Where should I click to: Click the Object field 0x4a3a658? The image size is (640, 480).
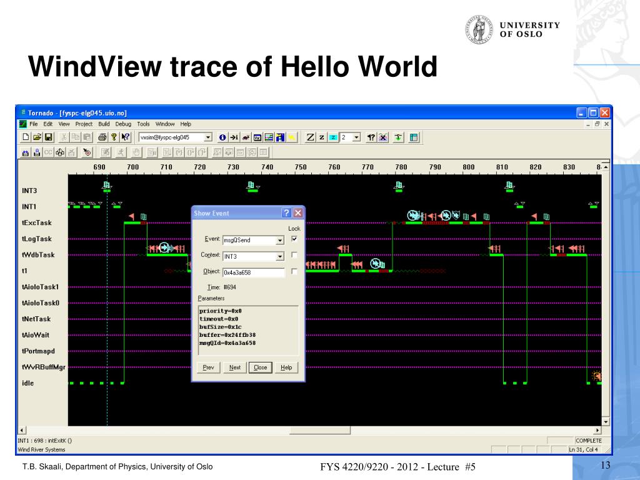pos(254,272)
